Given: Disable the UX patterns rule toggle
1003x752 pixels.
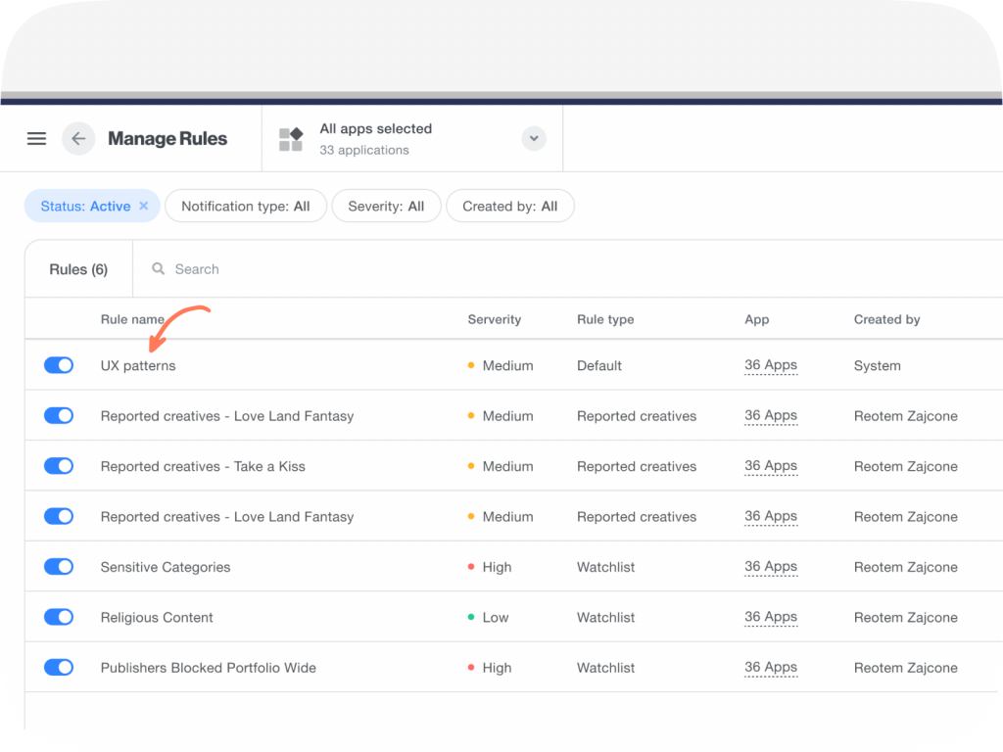Looking at the screenshot, I should coord(58,364).
